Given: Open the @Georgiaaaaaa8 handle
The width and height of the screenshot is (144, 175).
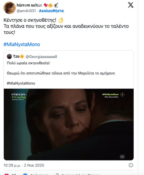Looking at the screenshot, I should point(41,57).
